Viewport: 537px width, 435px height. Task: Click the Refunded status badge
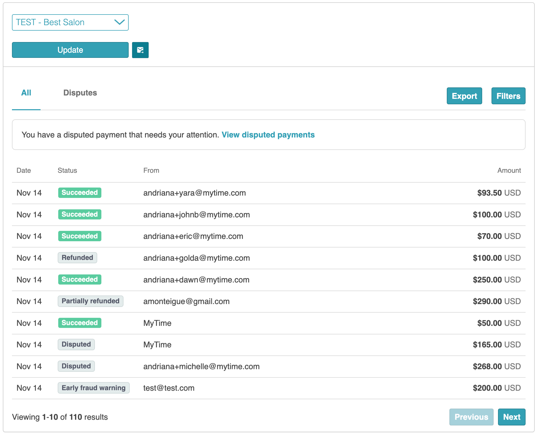[77, 258]
